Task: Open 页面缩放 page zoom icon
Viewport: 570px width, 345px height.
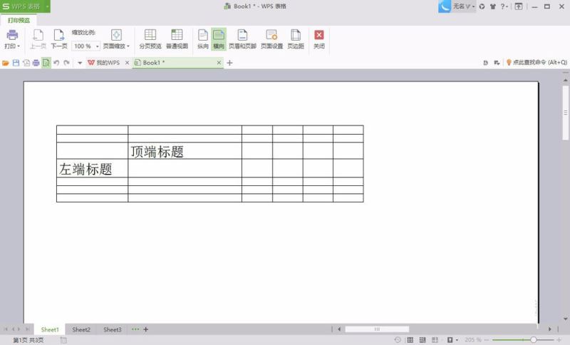Action: (116, 35)
